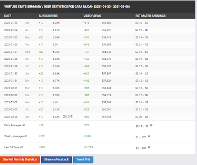Click the Tweet This button
Image resolution: width=197 pixels, height=165 pixels.
coord(83,160)
